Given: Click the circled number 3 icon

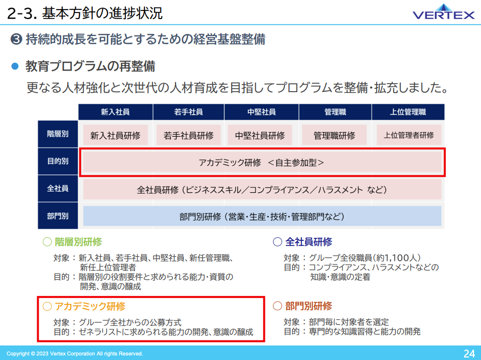Looking at the screenshot, I should [16, 40].
